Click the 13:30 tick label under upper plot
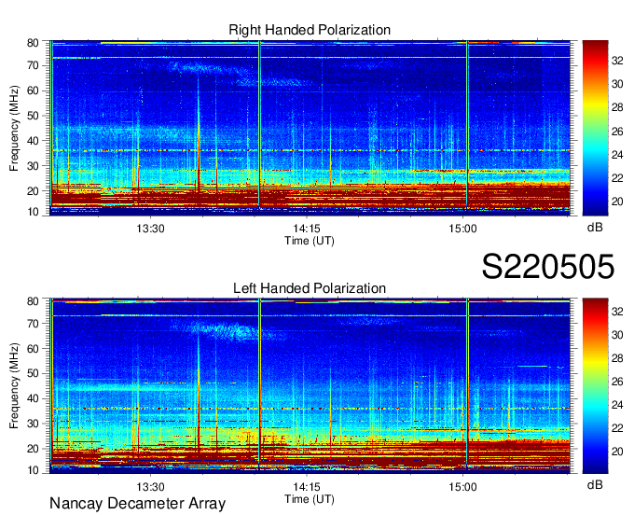 [150, 229]
